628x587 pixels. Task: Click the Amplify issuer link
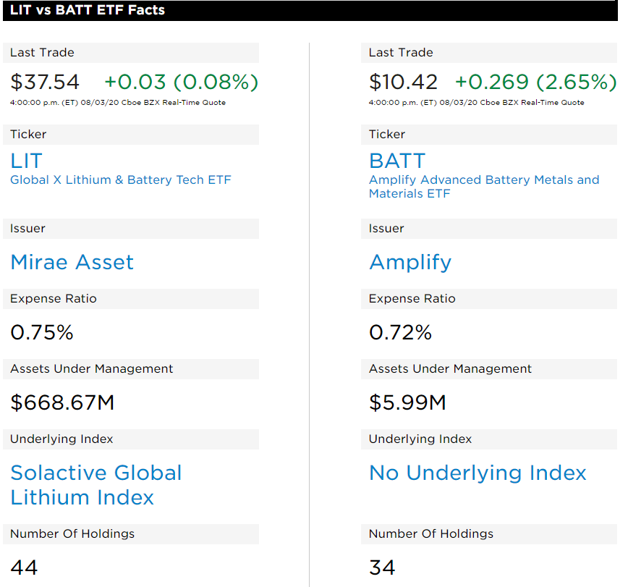pos(410,263)
